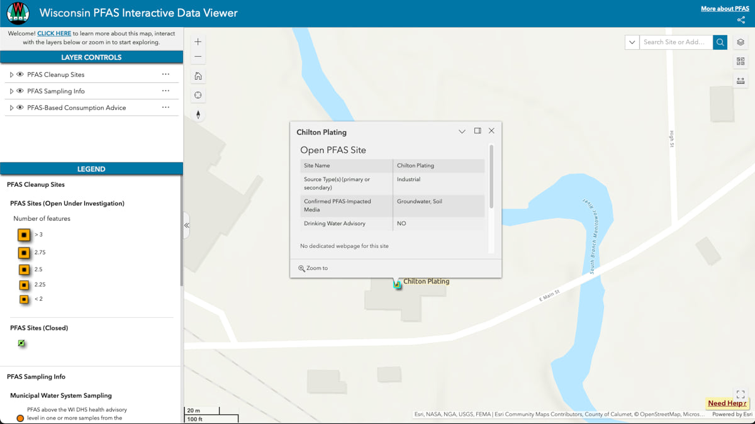Click the LAYER CONTROLS header

coord(91,57)
